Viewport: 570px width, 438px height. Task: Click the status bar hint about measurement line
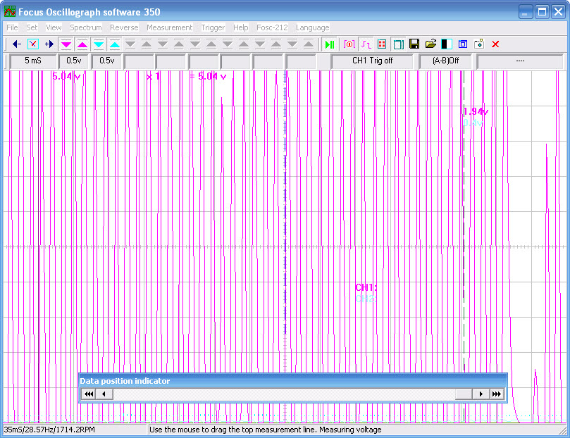(x=266, y=430)
